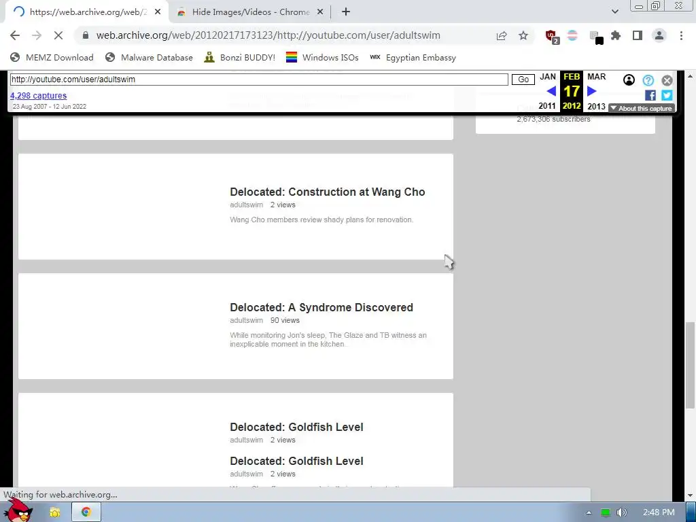
Task: Open the Chrome three-dot menu
Action: coord(681,35)
